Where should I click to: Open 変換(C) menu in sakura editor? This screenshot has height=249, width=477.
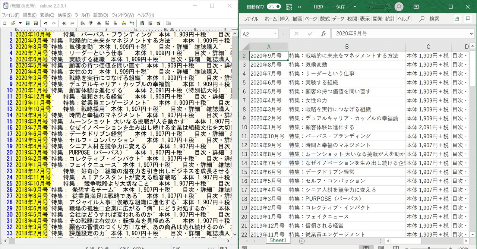click(x=47, y=15)
